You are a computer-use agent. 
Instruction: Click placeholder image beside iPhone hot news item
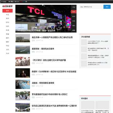84,42
